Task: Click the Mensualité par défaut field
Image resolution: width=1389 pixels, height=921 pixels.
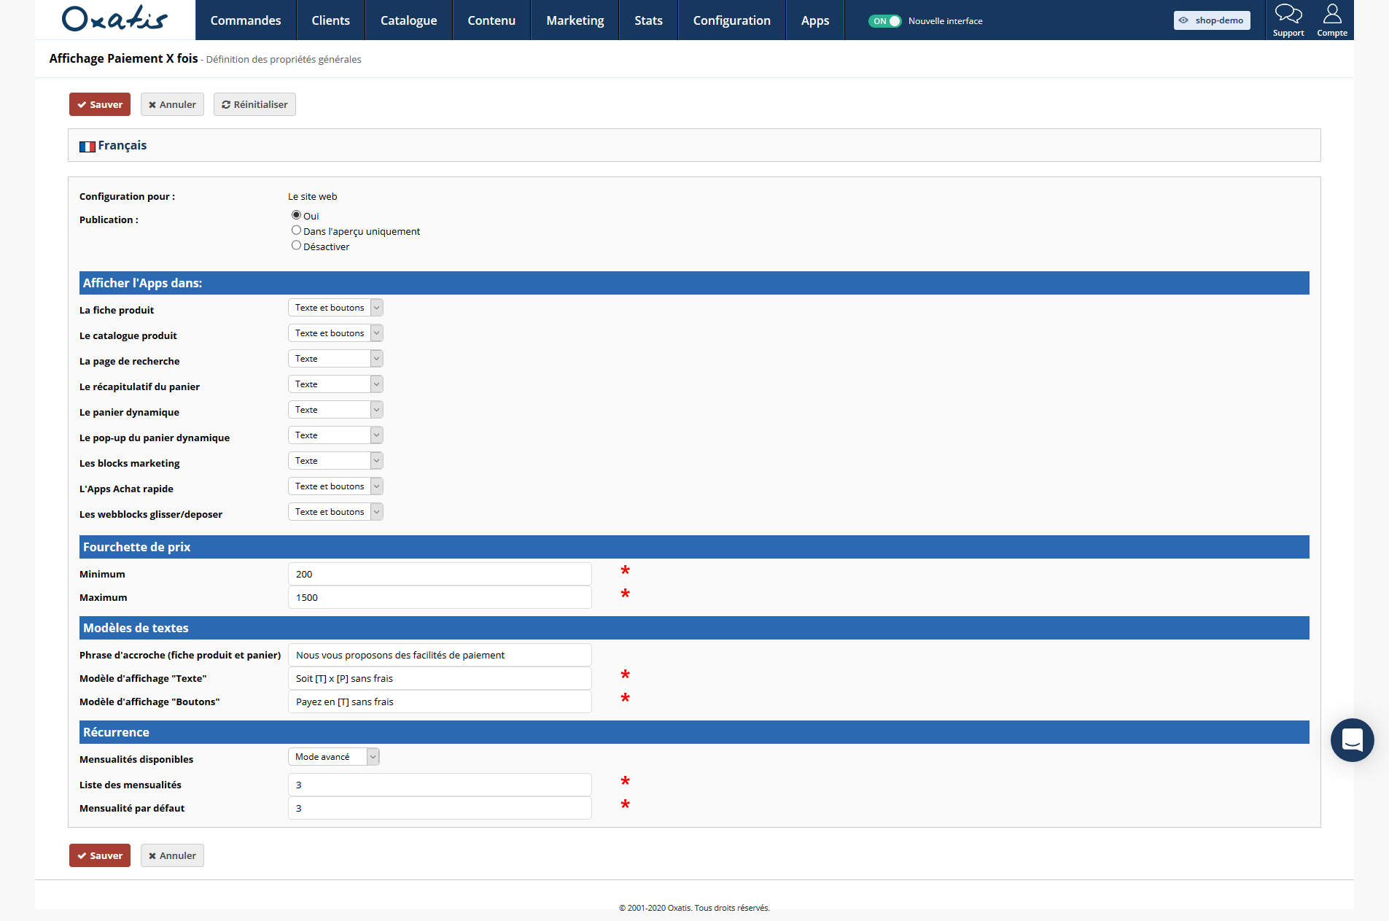Action: (440, 808)
